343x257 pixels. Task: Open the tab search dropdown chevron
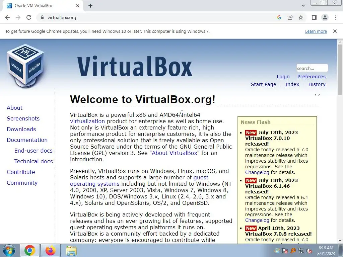303,6
